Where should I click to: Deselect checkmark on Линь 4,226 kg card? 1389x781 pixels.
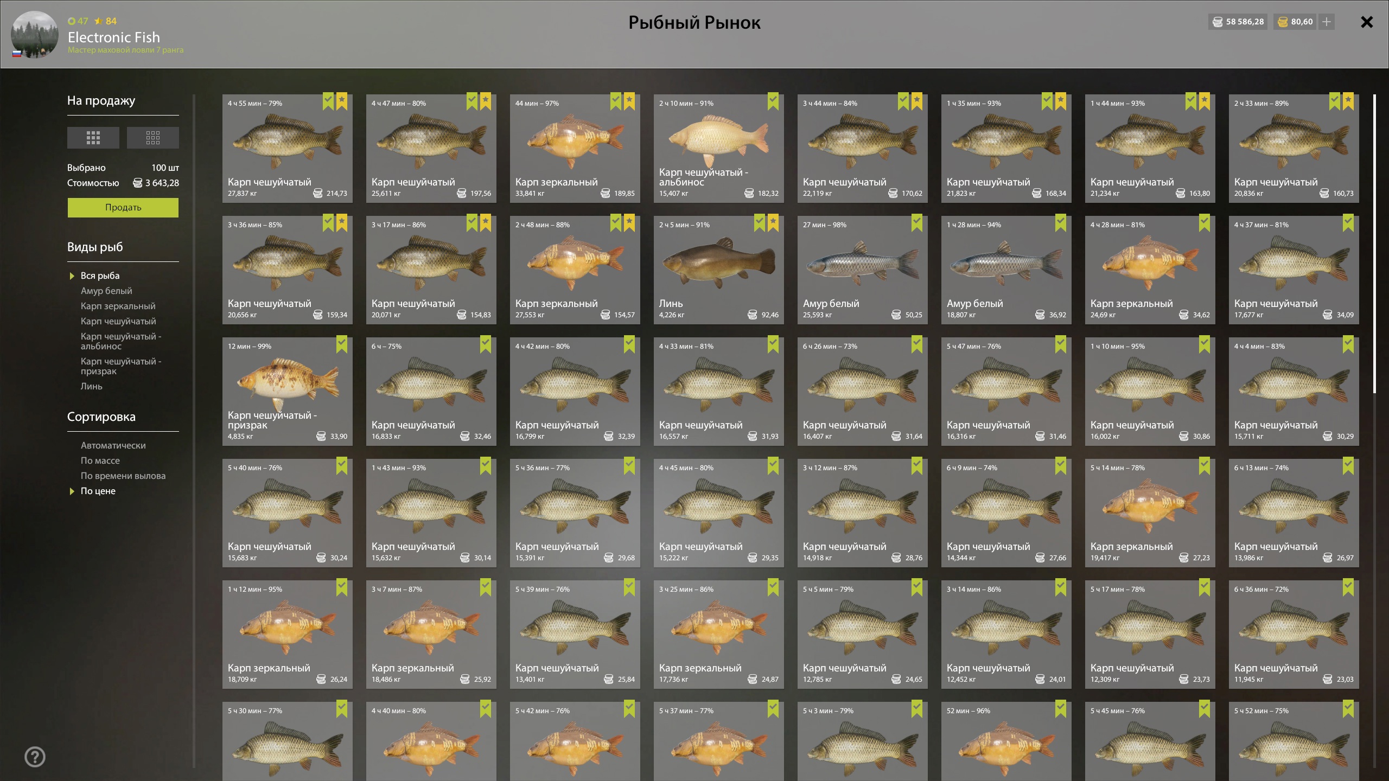[x=760, y=222]
